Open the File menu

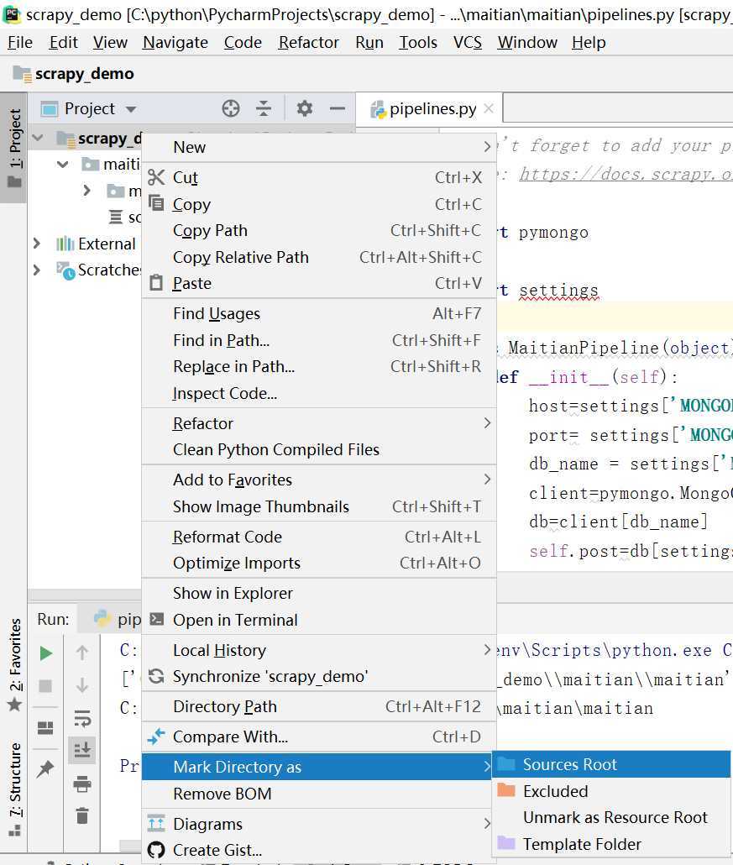[20, 43]
